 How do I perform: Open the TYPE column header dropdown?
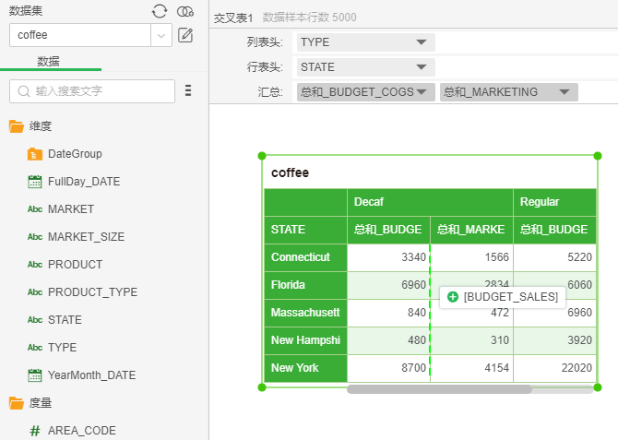tap(422, 42)
